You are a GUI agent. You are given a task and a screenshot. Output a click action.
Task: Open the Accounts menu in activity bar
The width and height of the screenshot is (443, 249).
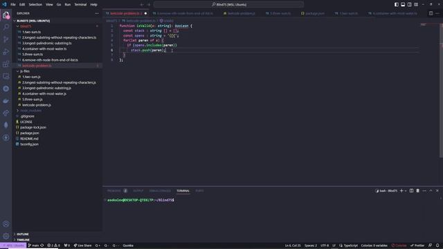point(6,224)
